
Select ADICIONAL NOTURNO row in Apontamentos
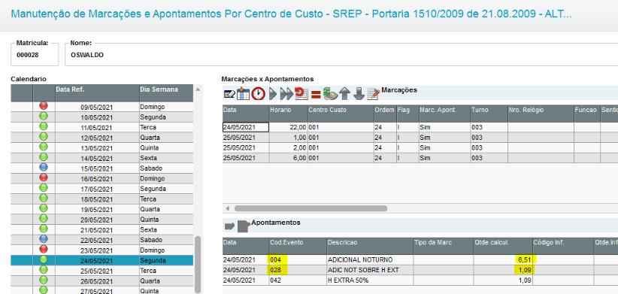[420, 259]
